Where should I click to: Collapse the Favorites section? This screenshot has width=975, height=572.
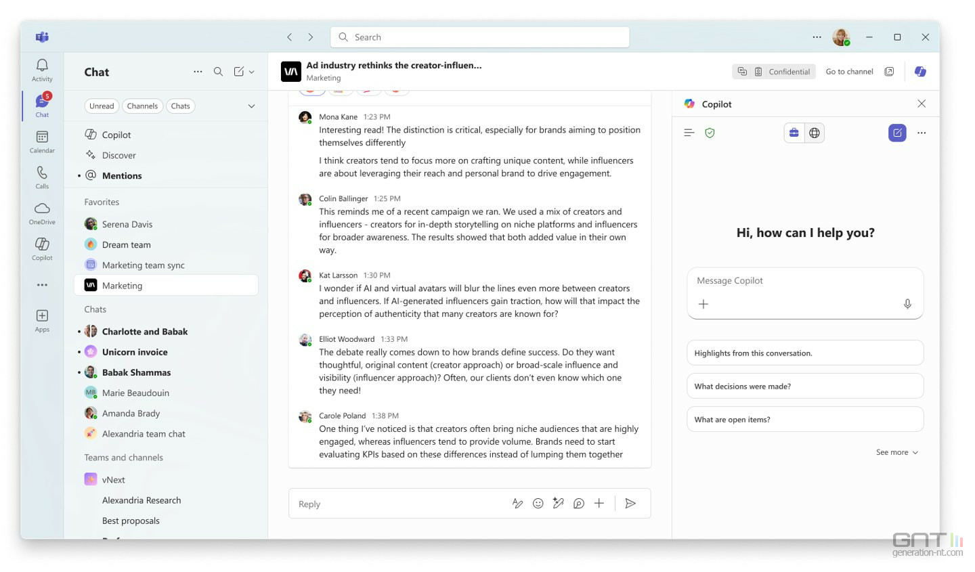point(102,202)
